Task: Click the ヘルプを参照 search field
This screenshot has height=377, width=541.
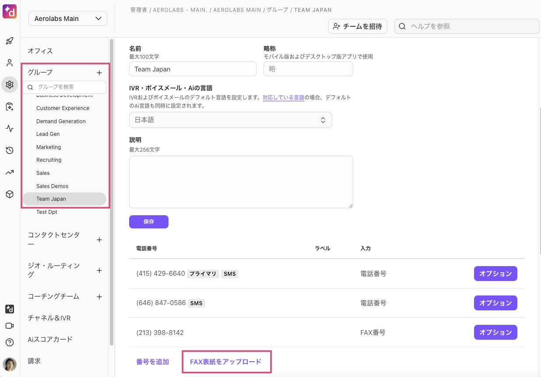Action: 467,26
